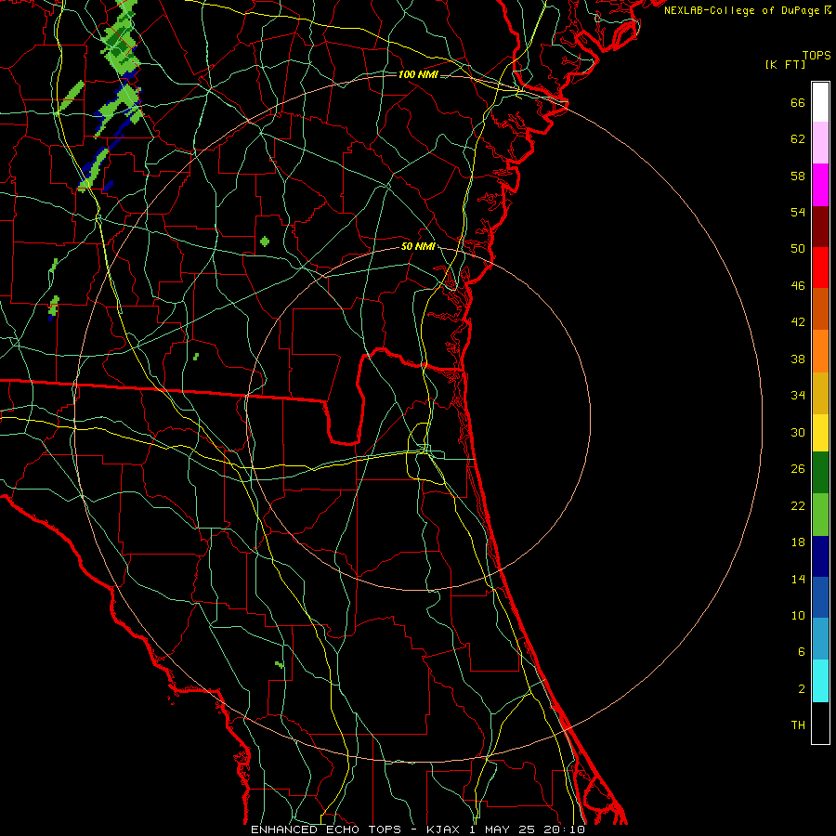Click the light pink legend swatch
836x836 pixels.
(820, 142)
